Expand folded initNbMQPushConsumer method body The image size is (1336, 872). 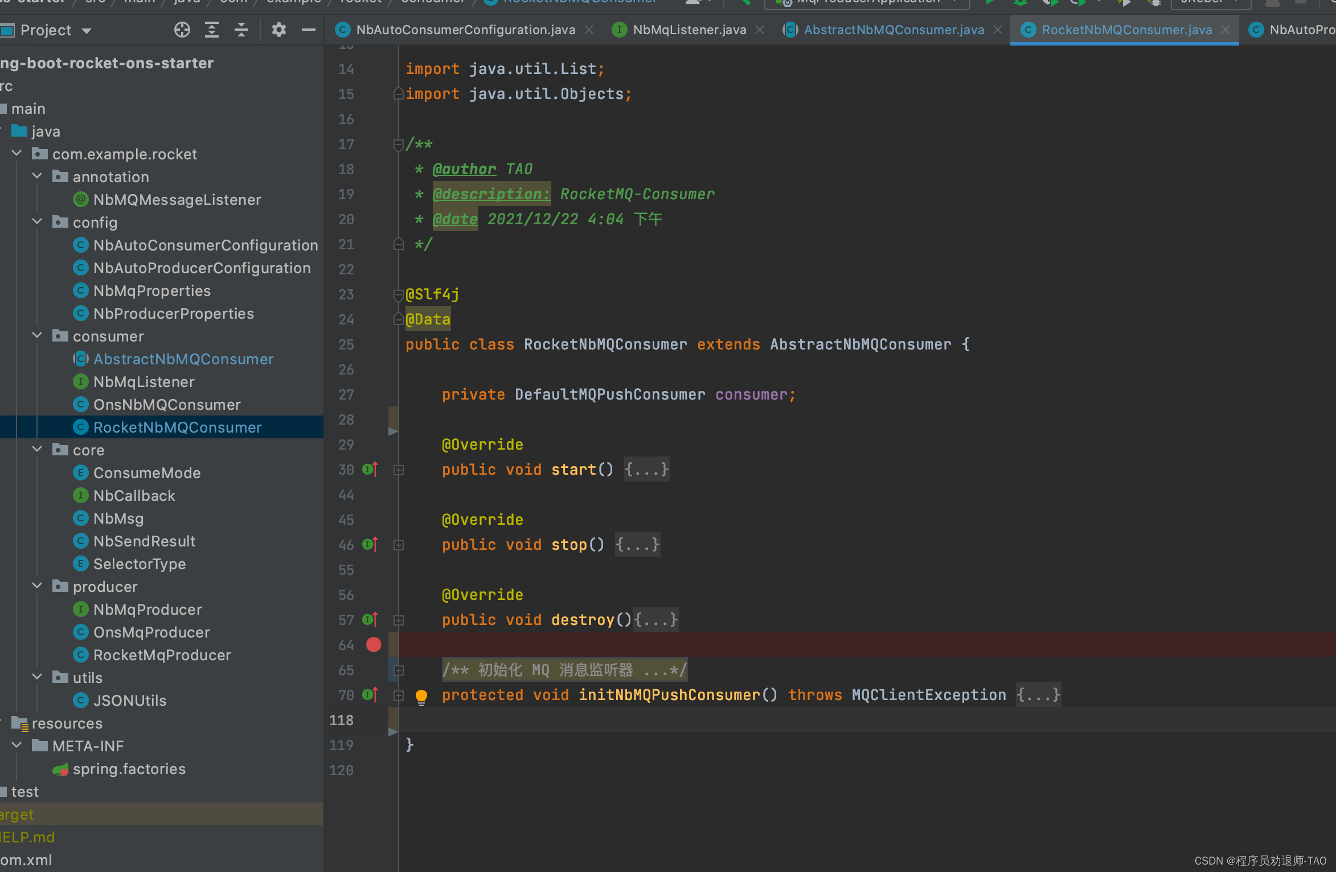pyautogui.click(x=1038, y=695)
